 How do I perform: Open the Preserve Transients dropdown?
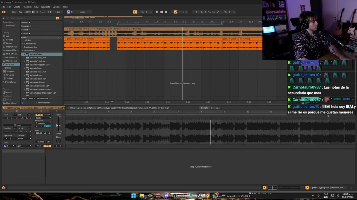coord(43,123)
